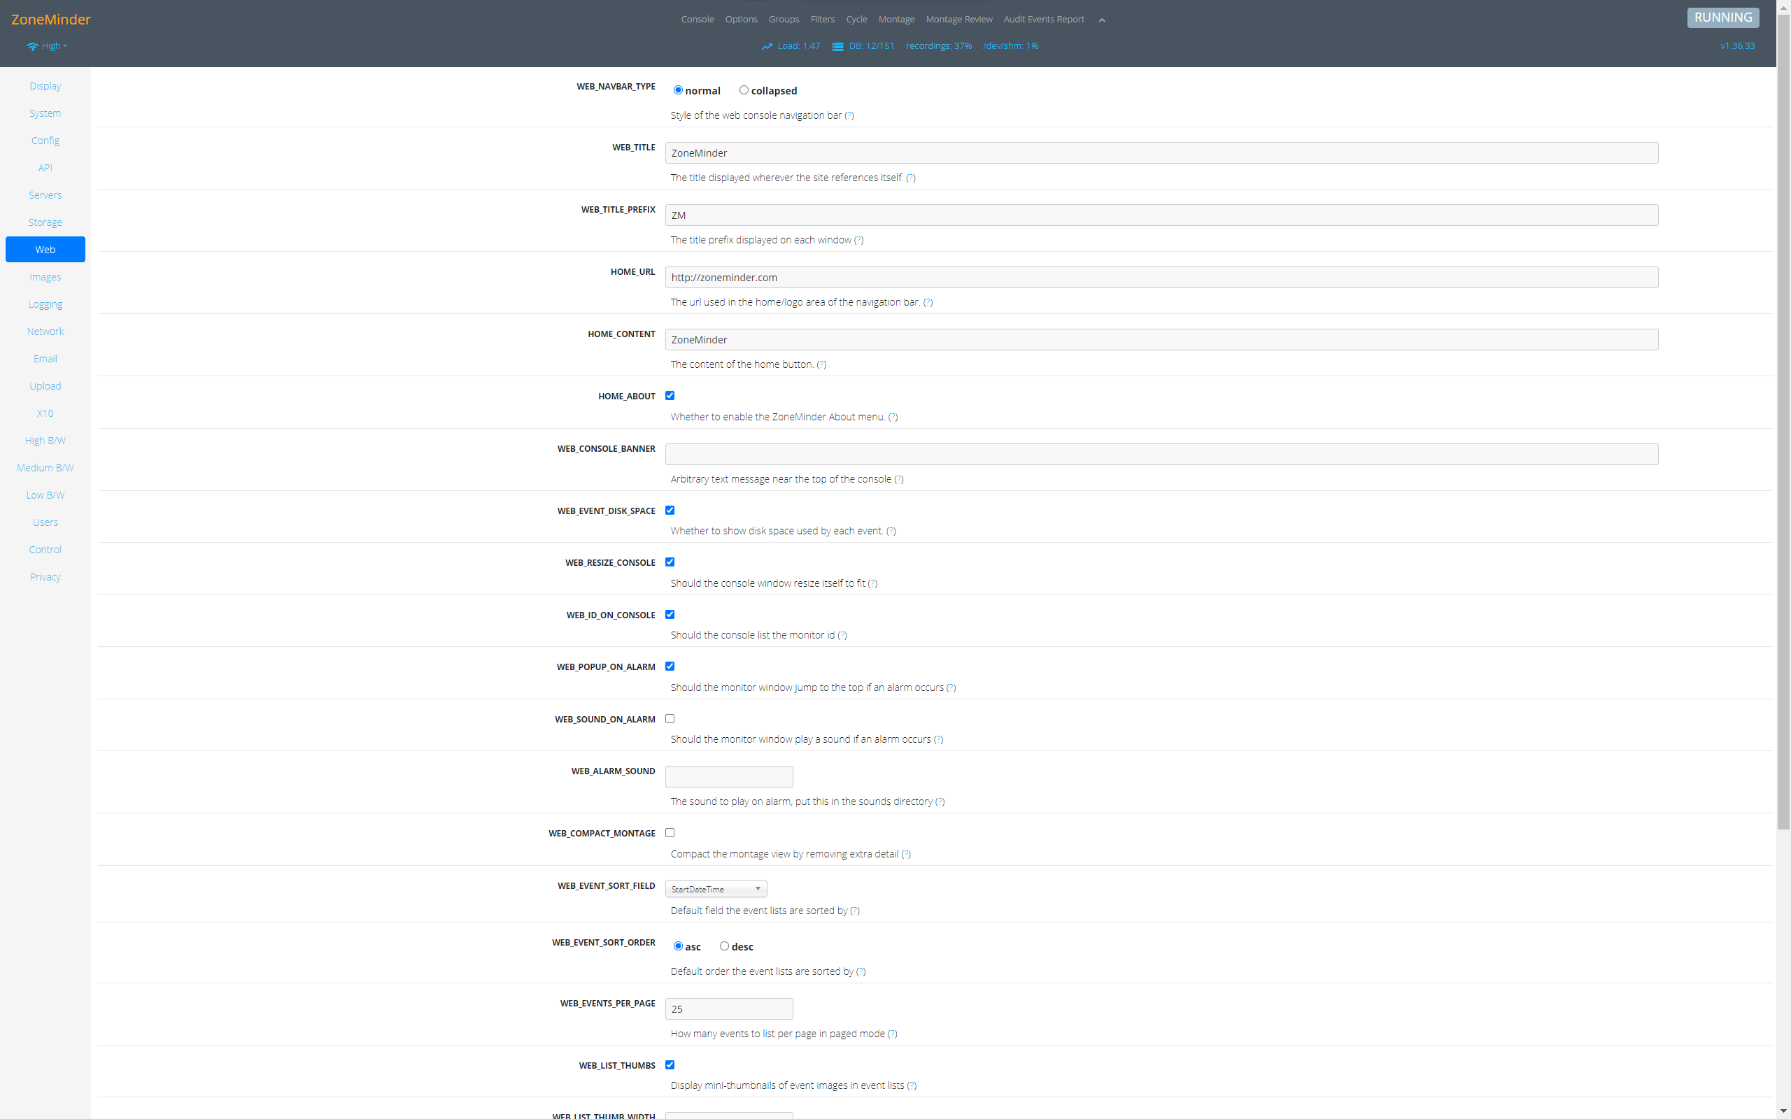Open help (?) for WEB_COMPACT_MONTAGE description
The width and height of the screenshot is (1791, 1119).
[905, 854]
